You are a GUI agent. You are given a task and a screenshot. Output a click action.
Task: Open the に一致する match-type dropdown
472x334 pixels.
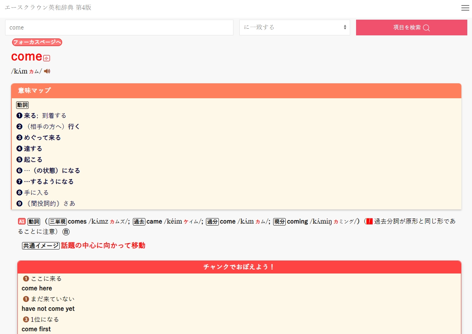[295, 28]
